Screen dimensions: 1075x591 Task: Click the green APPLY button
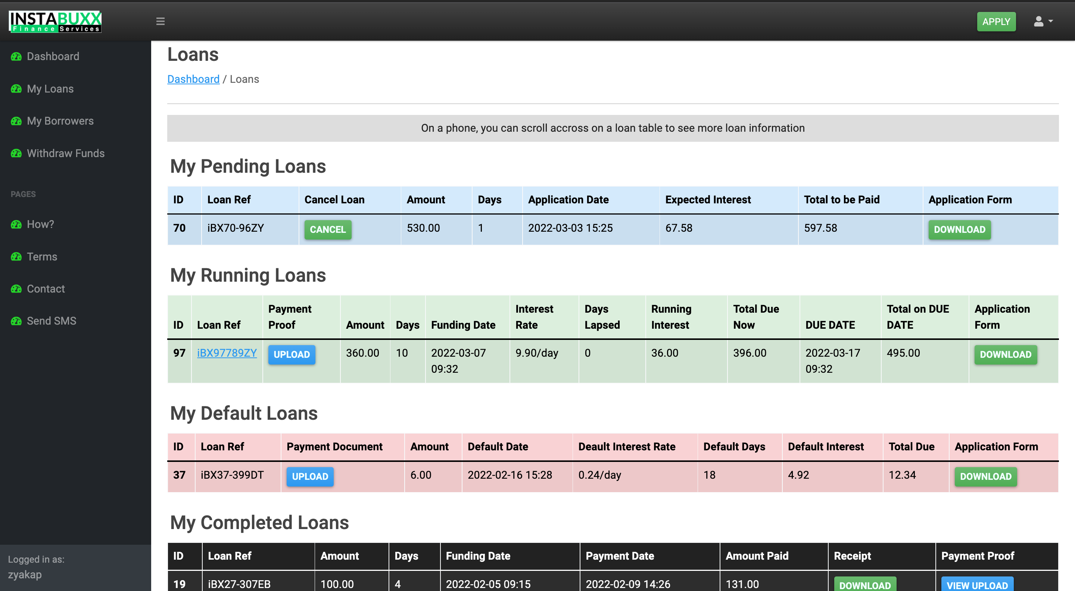[x=996, y=21]
